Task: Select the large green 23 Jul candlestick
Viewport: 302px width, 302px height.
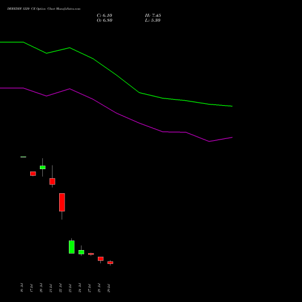Action: pyautogui.click(x=71, y=247)
